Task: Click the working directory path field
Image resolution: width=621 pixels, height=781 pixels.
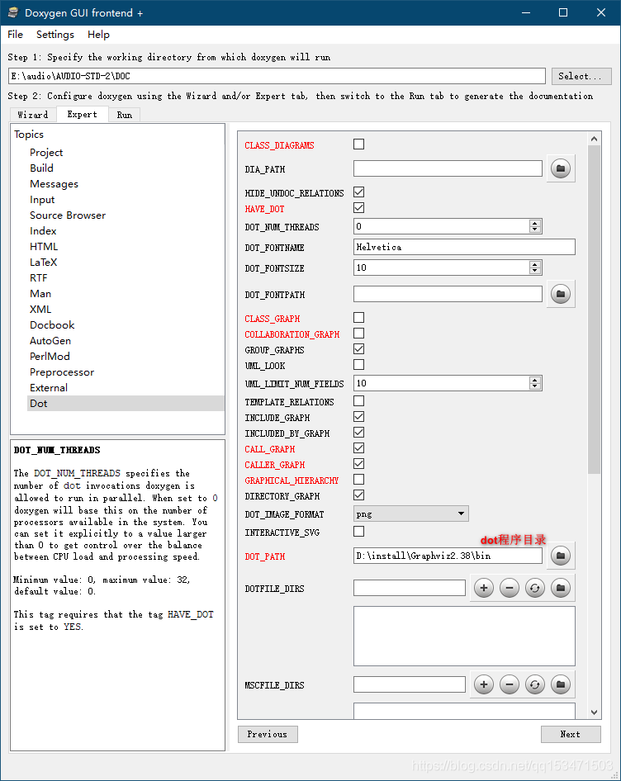Action: 277,76
